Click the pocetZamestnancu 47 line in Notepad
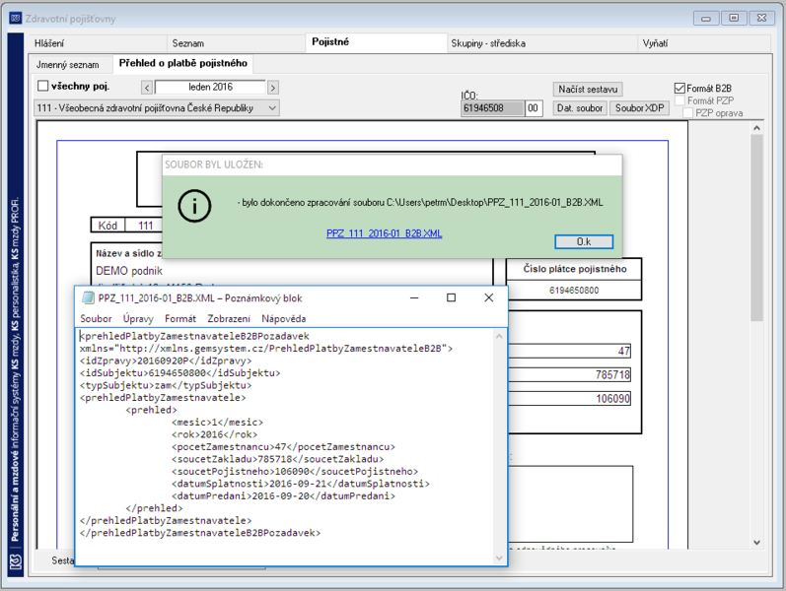This screenshot has width=786, height=591. click(x=283, y=447)
